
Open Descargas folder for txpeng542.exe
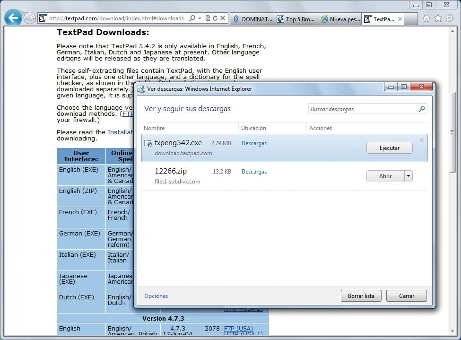tap(254, 143)
